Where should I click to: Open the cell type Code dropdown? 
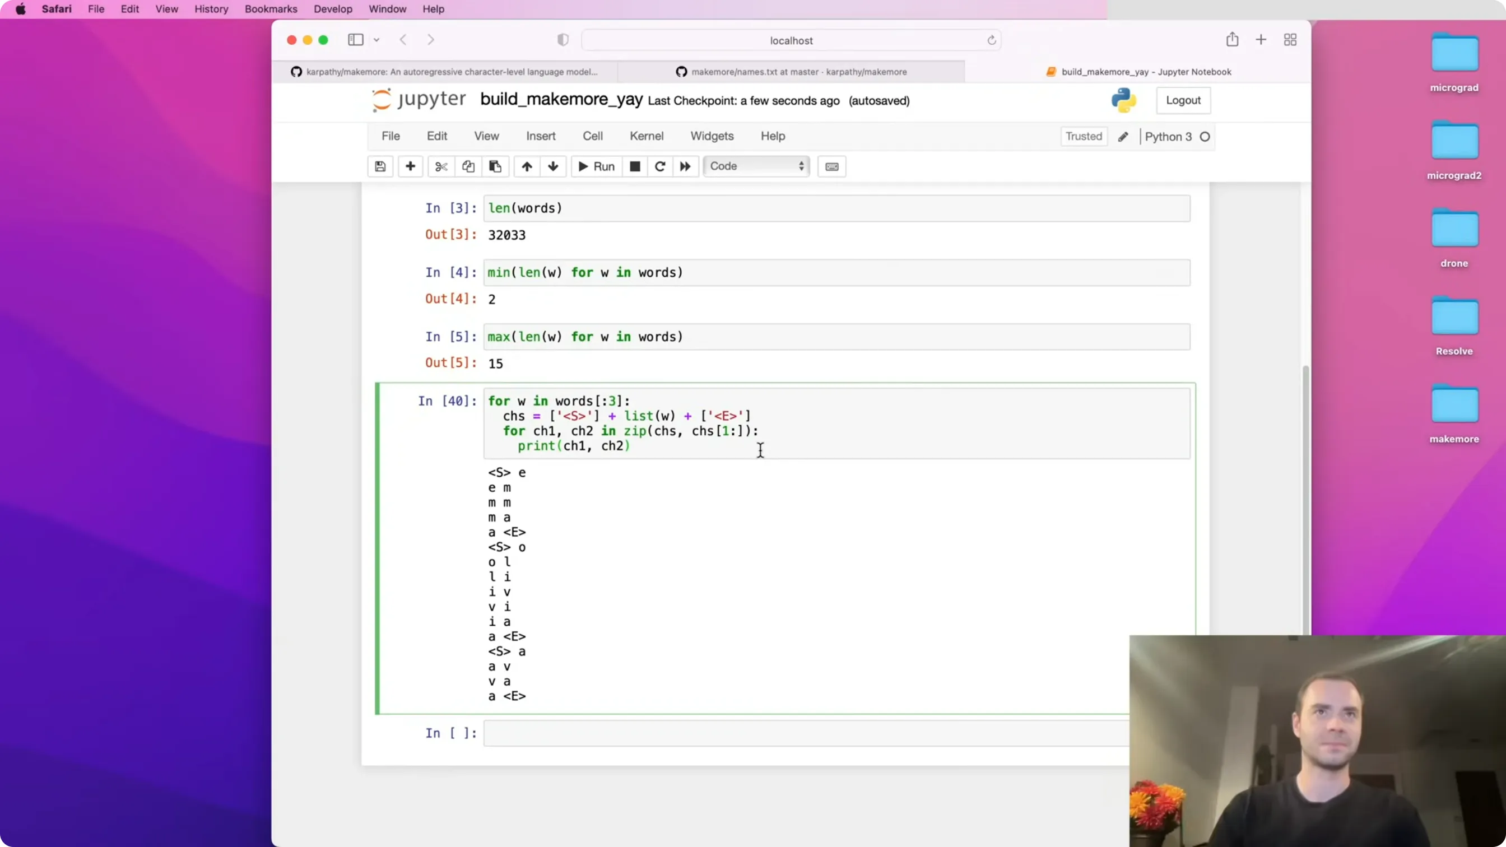(x=756, y=166)
